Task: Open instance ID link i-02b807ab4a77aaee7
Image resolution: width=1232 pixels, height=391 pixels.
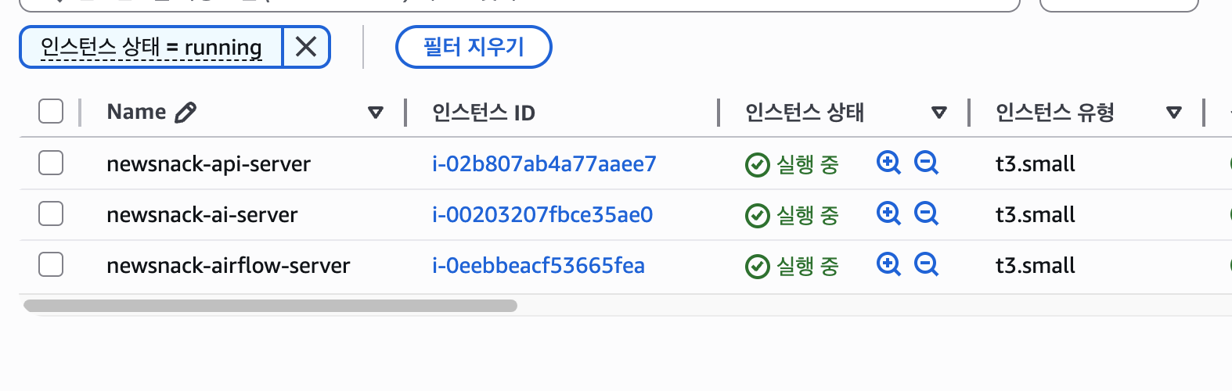Action: tap(544, 164)
